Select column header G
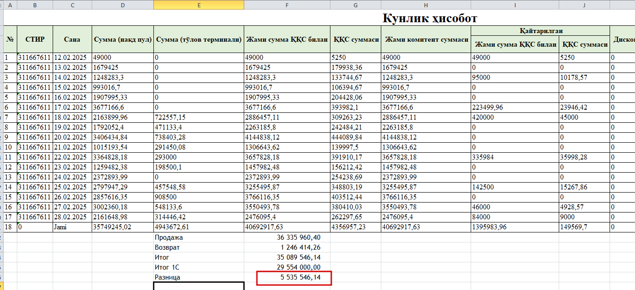Viewport: 635px width, 290px height. (x=355, y=5)
